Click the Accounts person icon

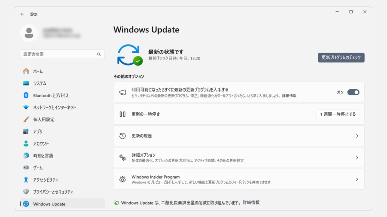tap(26, 144)
